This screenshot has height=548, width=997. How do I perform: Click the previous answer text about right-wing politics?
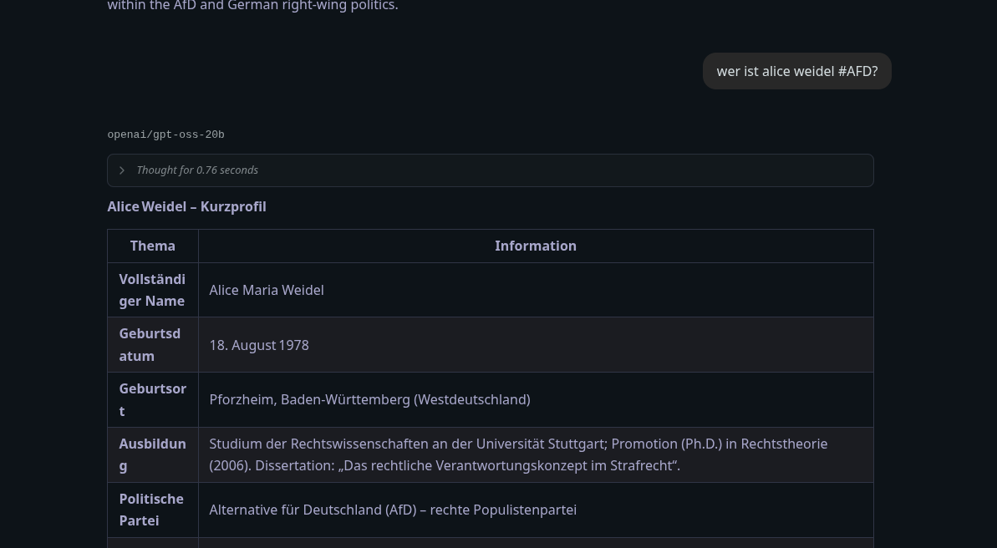coord(252,6)
